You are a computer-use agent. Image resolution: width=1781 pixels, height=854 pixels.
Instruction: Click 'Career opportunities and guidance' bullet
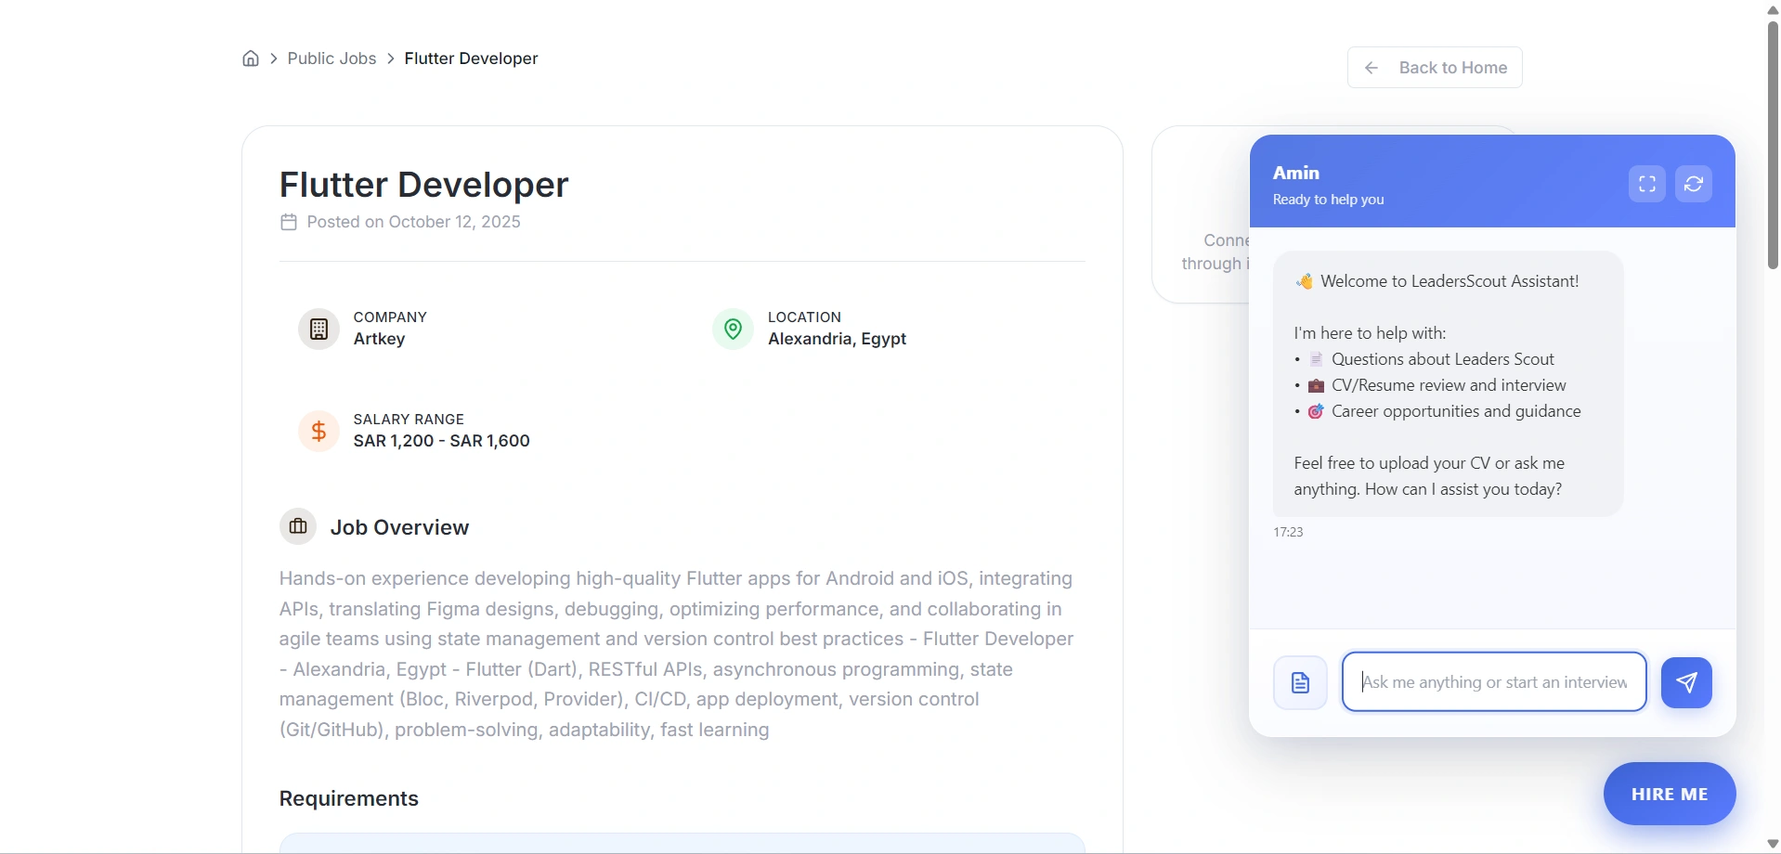tap(1456, 411)
